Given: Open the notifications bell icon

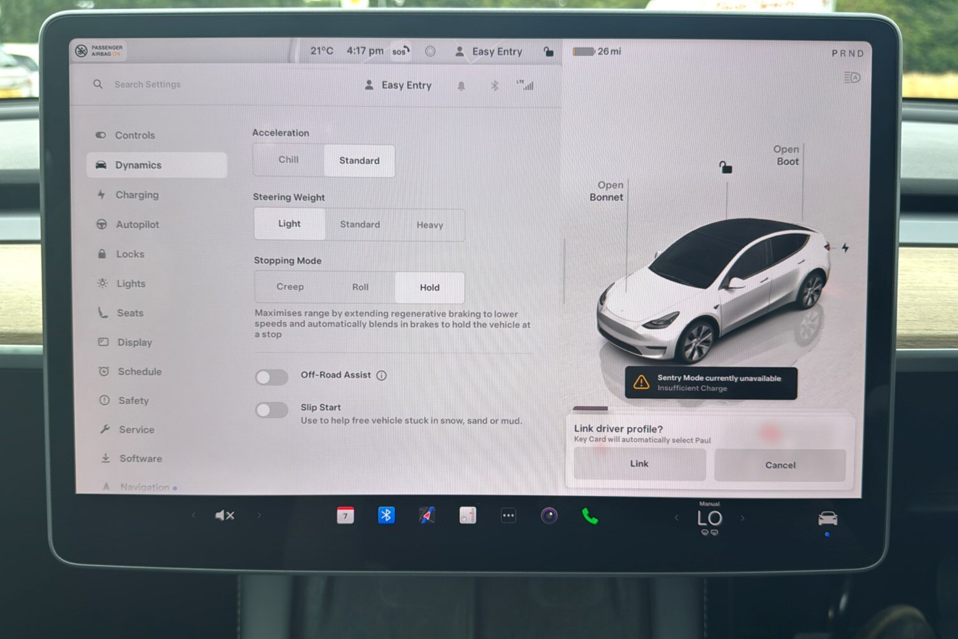Looking at the screenshot, I should [461, 86].
